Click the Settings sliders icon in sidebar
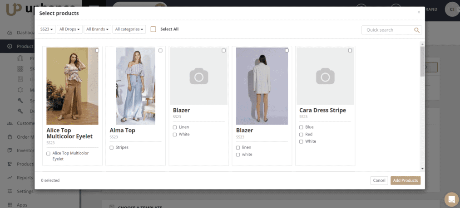This screenshot has width=460, height=208. click(10, 191)
